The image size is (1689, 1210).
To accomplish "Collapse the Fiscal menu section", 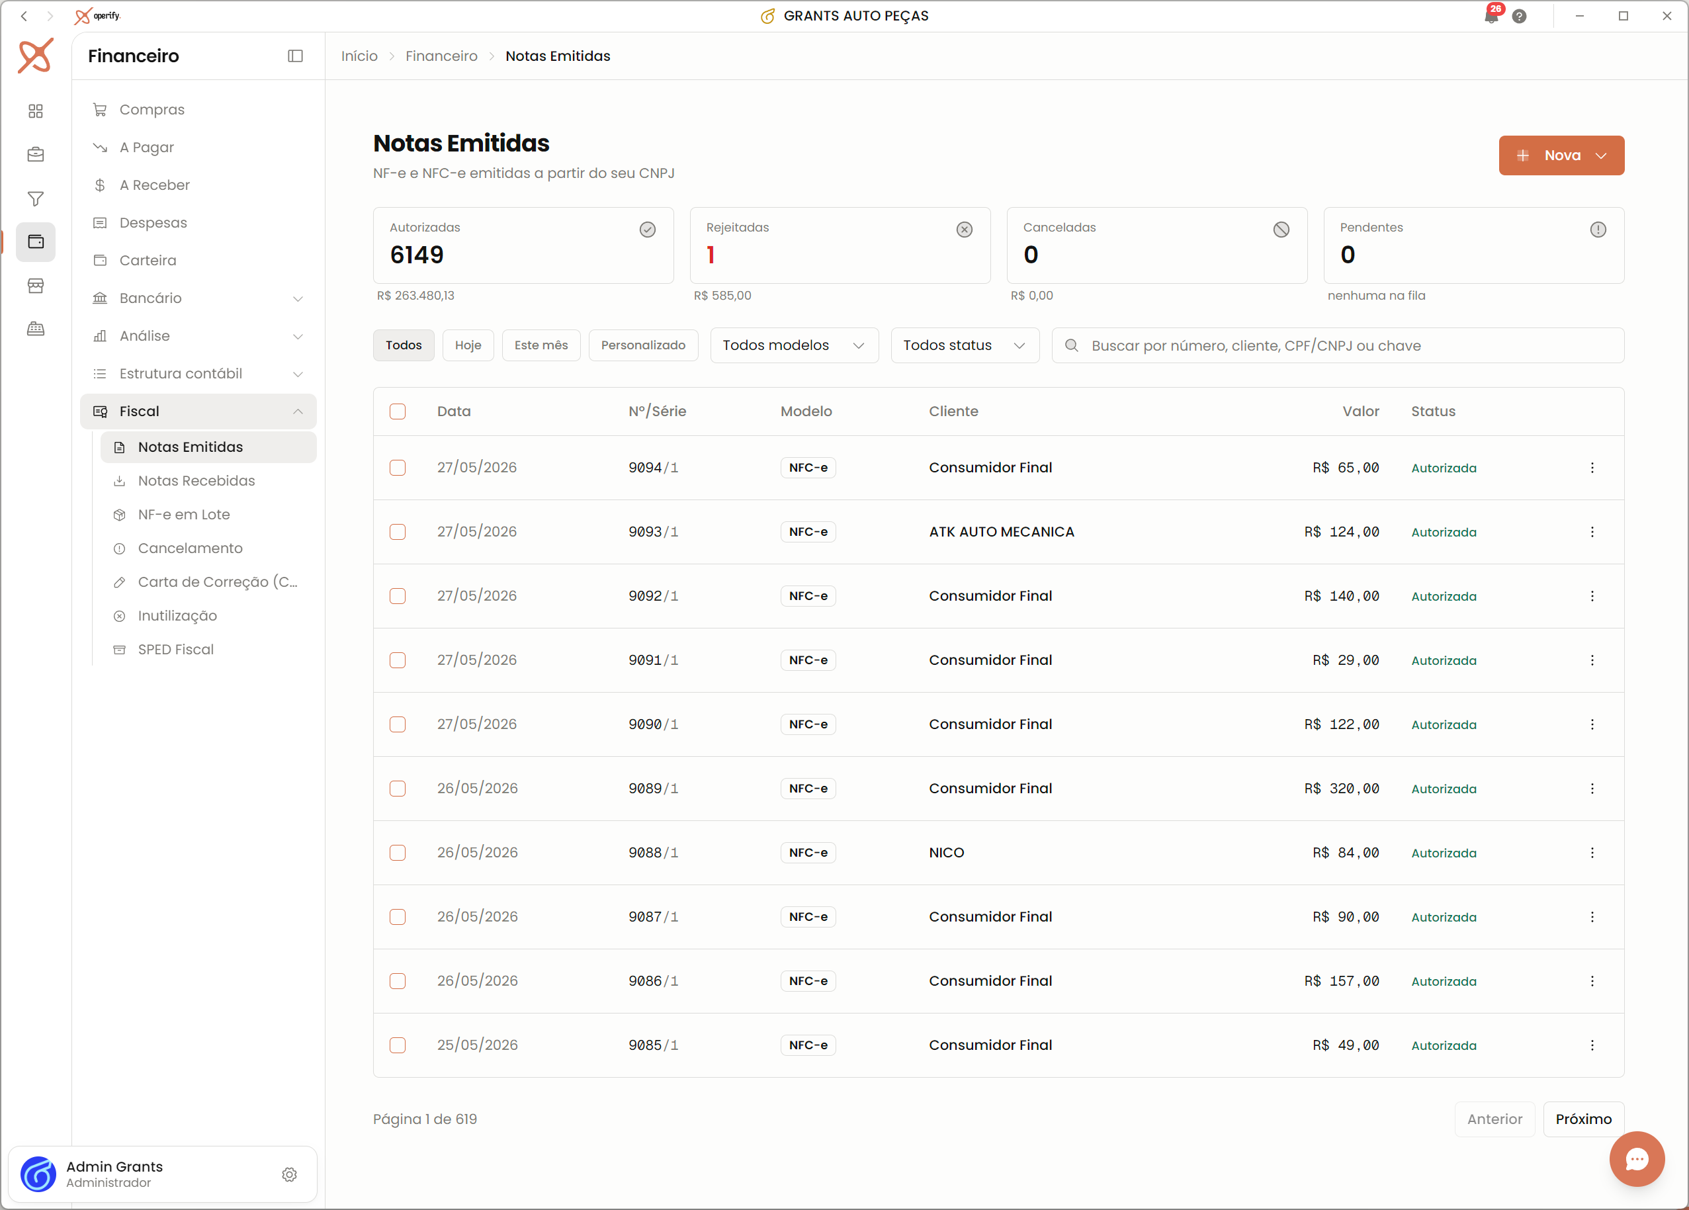I will (198, 411).
